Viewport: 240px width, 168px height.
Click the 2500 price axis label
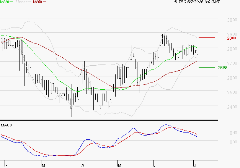pyautogui.click(x=232, y=92)
